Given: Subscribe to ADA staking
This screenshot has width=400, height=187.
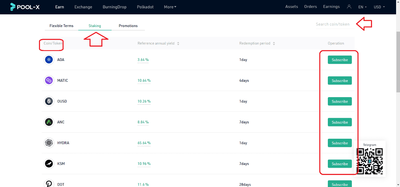Looking at the screenshot, I should (340, 60).
